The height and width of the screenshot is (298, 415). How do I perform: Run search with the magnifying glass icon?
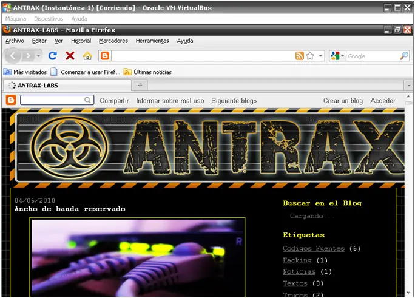tap(404, 56)
